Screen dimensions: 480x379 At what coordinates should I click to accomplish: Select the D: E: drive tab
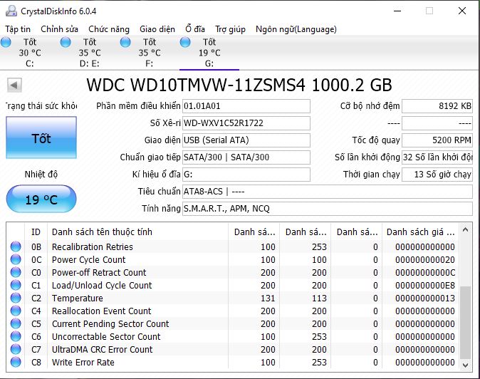click(90, 53)
